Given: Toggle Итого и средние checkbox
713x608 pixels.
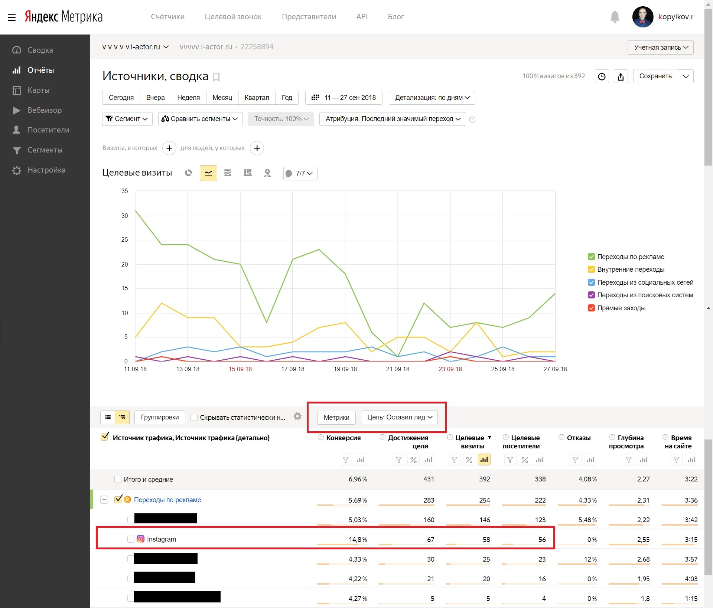Looking at the screenshot, I should pos(118,479).
